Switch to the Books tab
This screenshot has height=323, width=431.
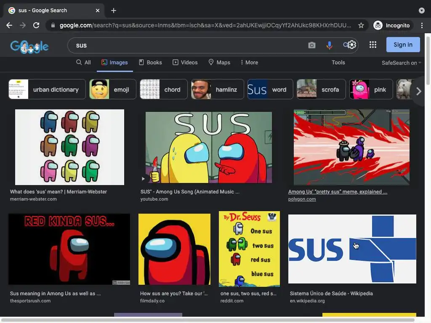(x=150, y=62)
